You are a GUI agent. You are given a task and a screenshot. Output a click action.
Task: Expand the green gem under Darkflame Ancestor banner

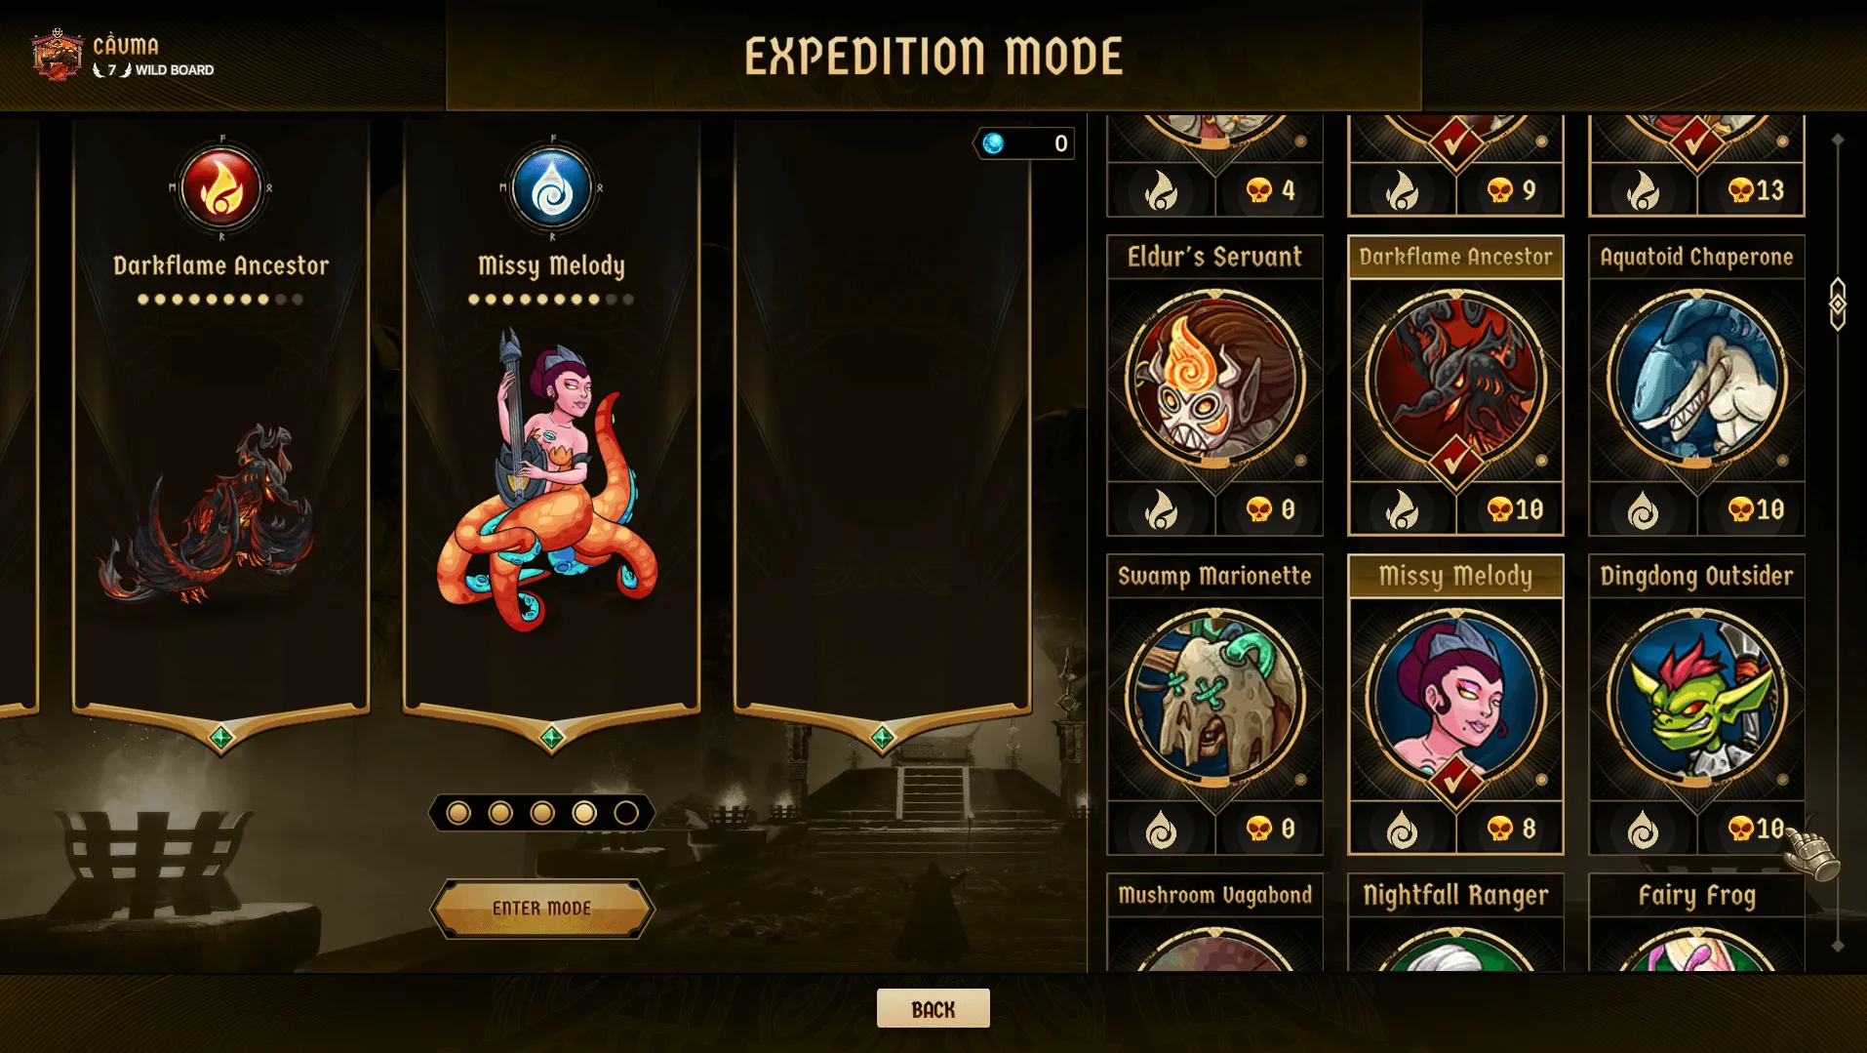point(221,738)
